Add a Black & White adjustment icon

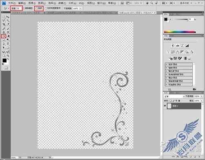pyautogui.click(x=182, y=52)
